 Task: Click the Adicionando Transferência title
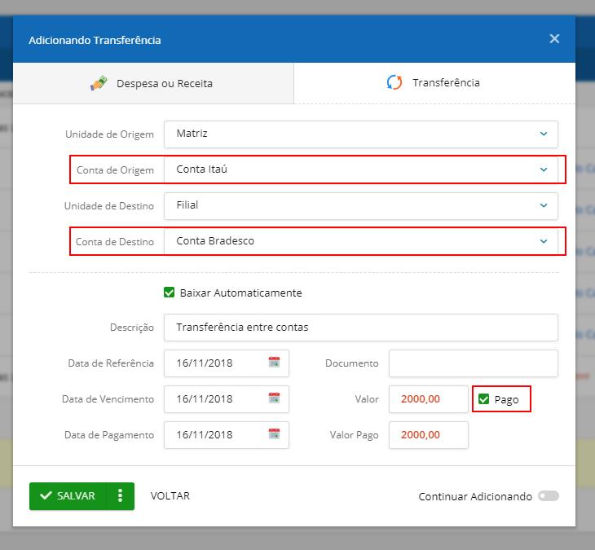tap(95, 40)
